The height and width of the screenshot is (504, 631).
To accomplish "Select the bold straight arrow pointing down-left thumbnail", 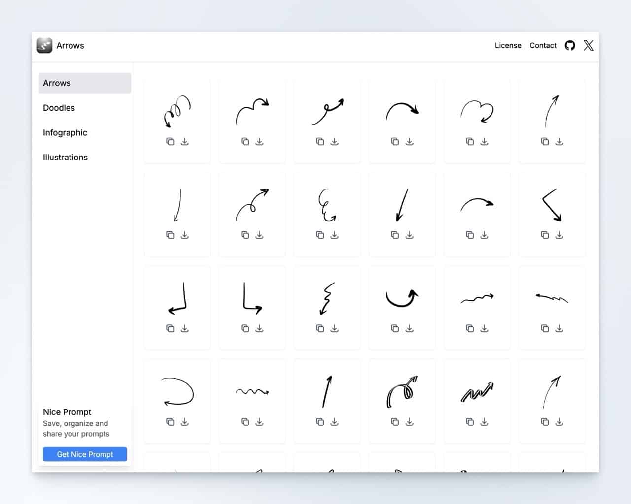I will tap(402, 205).
